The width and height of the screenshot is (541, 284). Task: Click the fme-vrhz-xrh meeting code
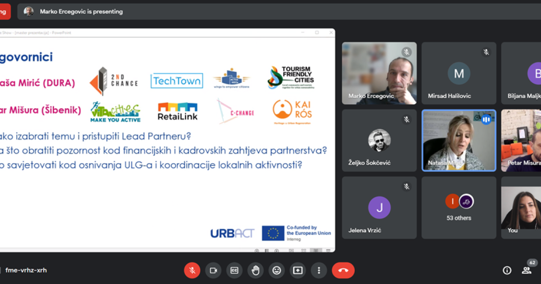26,270
